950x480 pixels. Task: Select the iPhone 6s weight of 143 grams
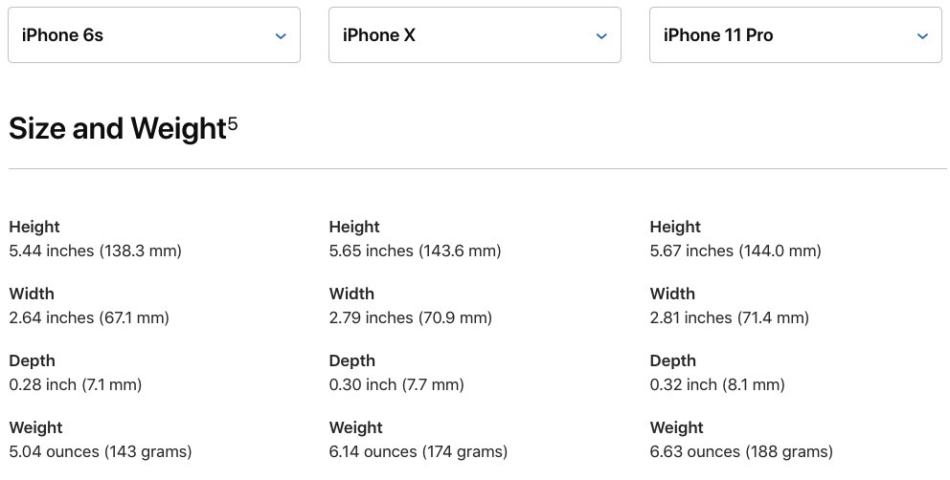100,452
